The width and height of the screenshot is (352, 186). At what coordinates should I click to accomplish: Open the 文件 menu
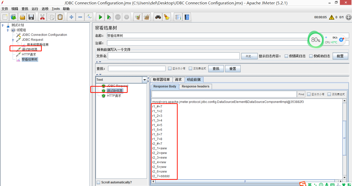point(5,9)
